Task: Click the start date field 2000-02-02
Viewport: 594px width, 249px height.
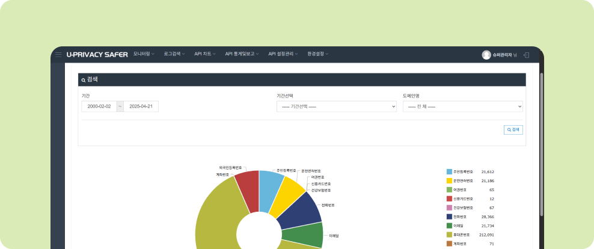Action: coord(99,106)
